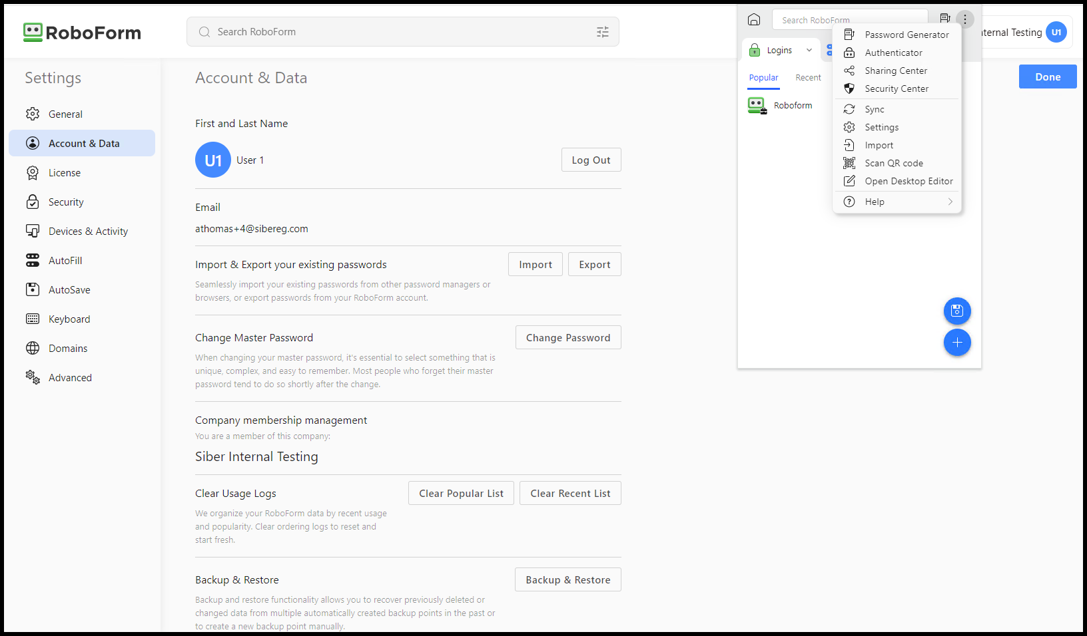Click the Change Password button
This screenshot has width=1087, height=636.
(567, 338)
